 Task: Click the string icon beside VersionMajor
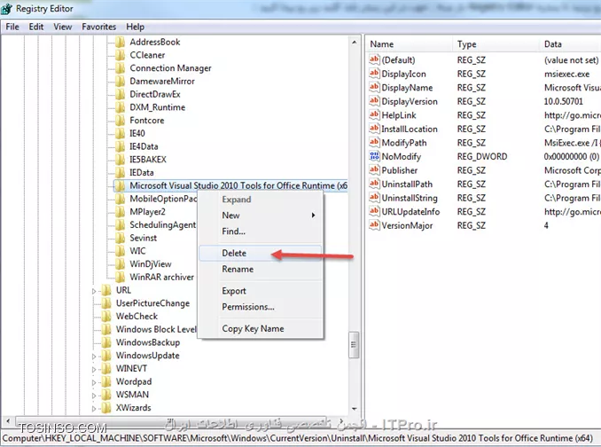click(x=374, y=225)
